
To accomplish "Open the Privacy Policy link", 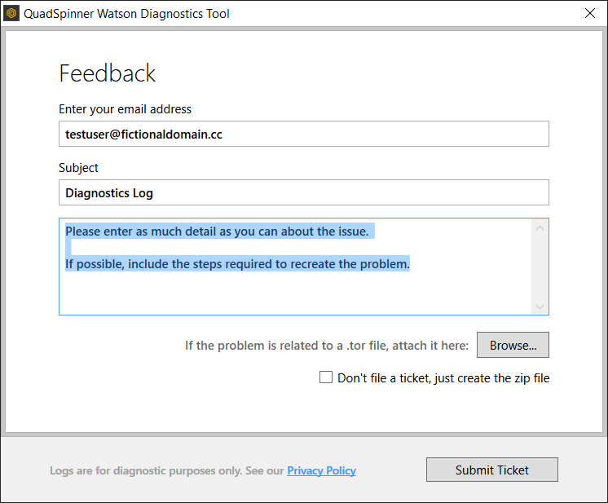I will tap(321, 470).
